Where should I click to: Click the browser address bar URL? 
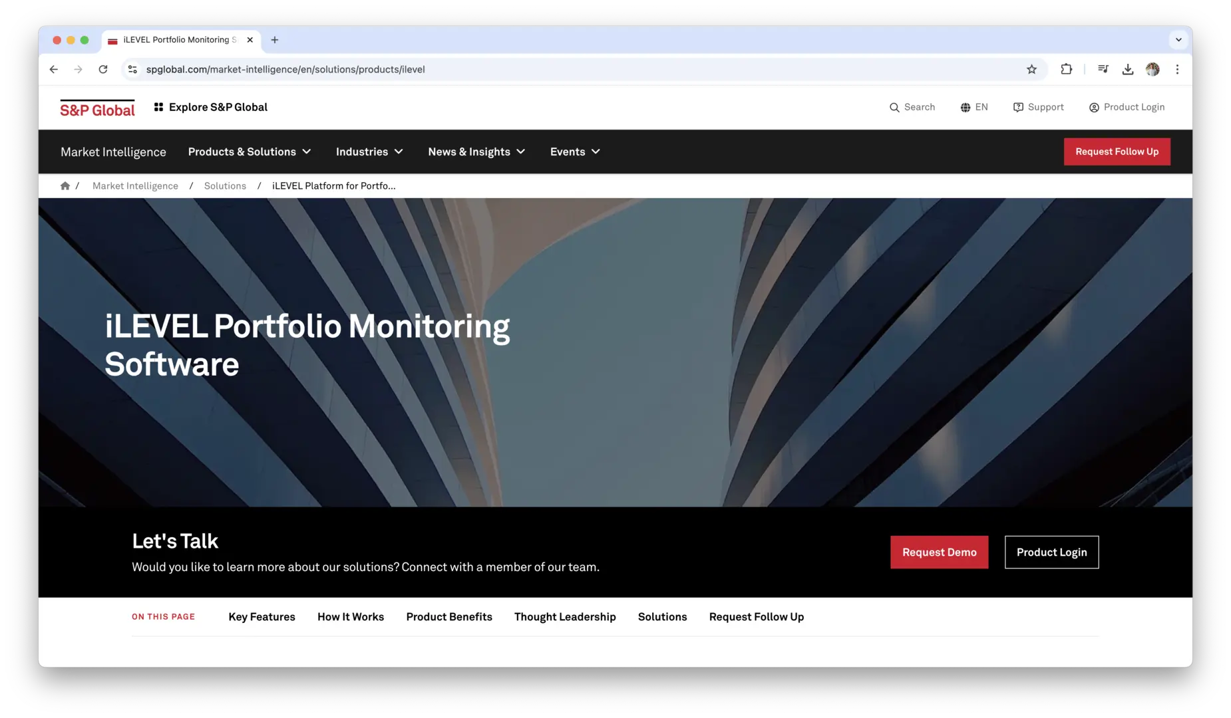tap(285, 69)
